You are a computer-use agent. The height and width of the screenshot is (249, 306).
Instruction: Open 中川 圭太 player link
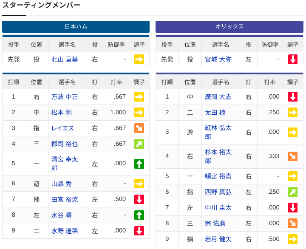(218, 208)
